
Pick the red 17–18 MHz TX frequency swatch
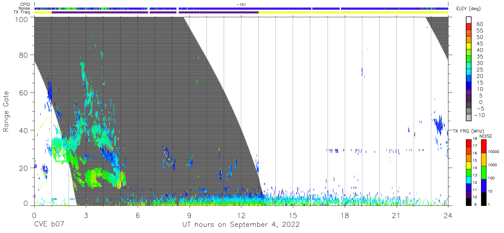tap(469, 143)
